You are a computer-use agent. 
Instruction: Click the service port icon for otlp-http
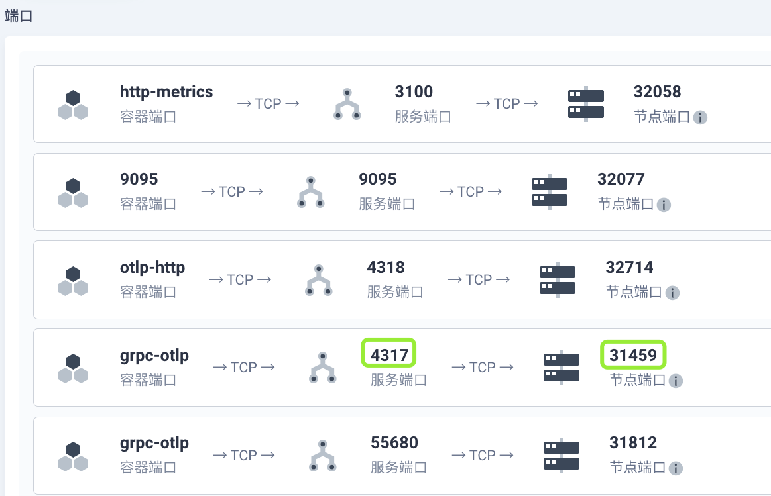tap(318, 279)
